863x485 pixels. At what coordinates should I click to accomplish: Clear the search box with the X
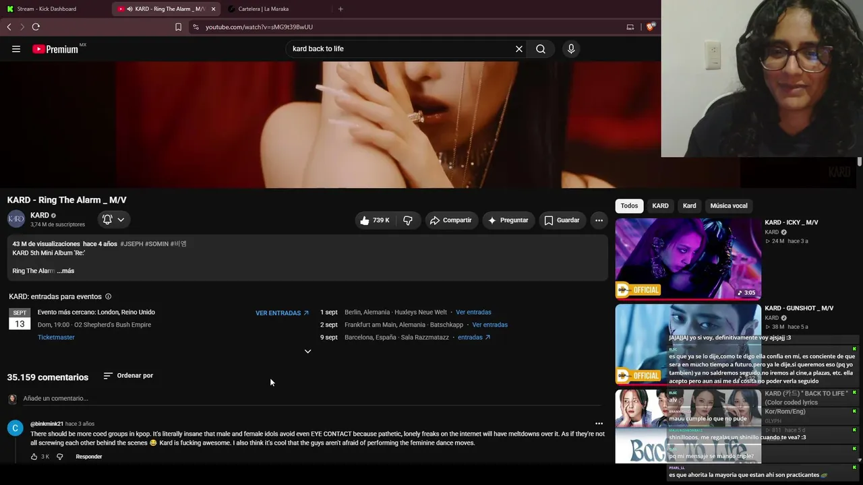coord(519,48)
